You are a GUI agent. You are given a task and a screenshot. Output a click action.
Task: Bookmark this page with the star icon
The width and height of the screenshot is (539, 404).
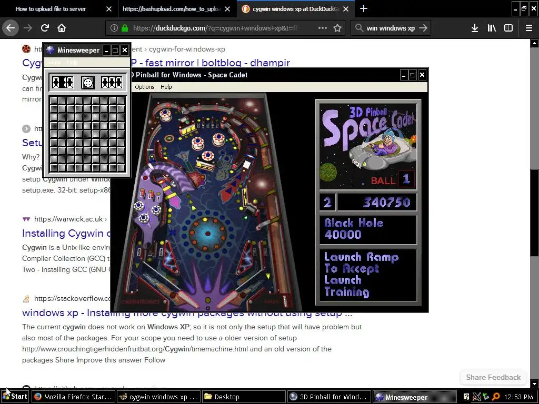[x=337, y=28]
